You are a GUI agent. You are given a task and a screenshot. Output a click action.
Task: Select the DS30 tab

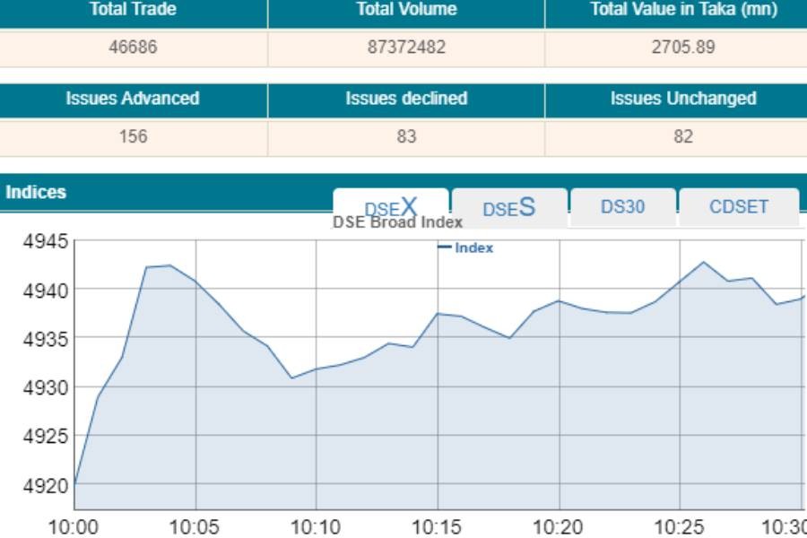point(622,207)
